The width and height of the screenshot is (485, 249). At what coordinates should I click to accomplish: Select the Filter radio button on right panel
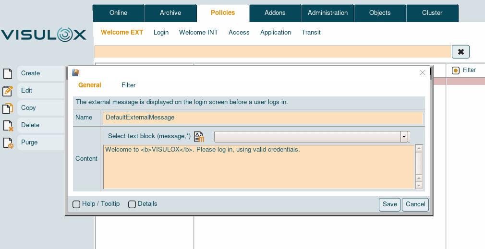coord(456,71)
